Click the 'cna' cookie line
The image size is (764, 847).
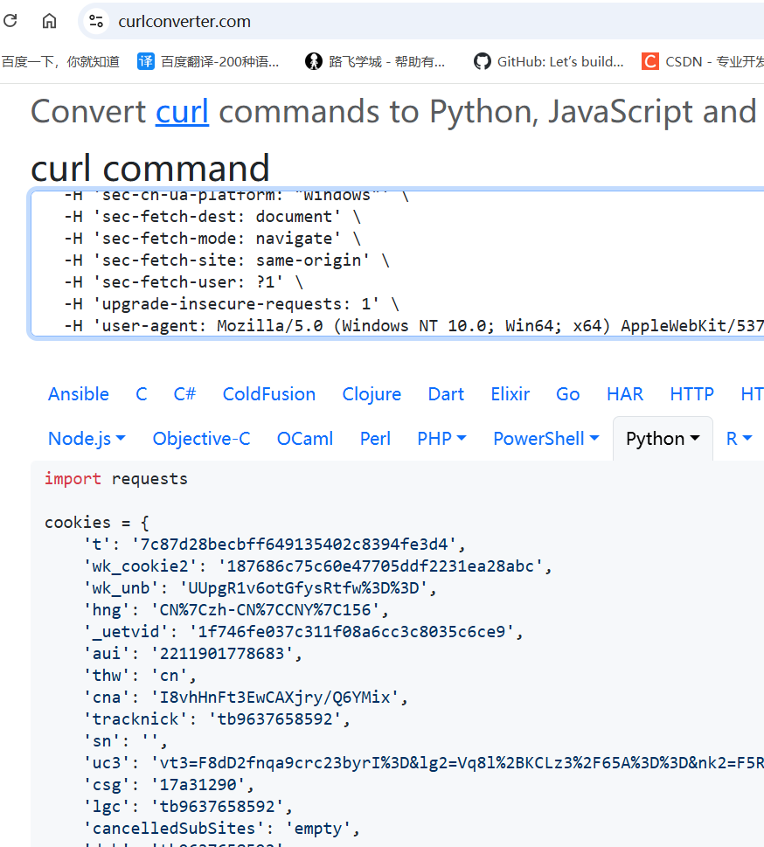click(x=246, y=698)
